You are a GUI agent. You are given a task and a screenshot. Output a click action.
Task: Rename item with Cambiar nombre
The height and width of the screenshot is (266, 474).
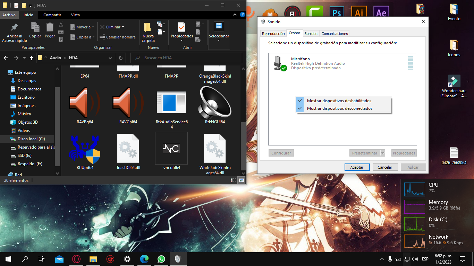pyautogui.click(x=118, y=37)
